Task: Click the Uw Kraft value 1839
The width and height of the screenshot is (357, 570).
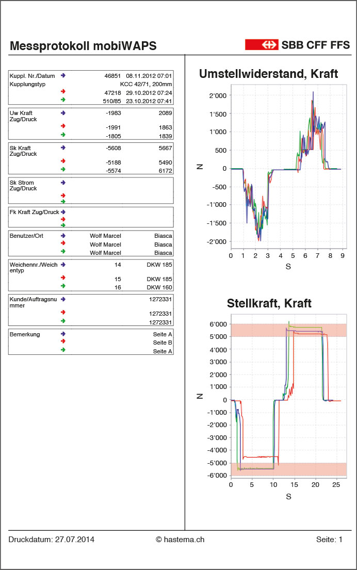Action: click(x=165, y=136)
